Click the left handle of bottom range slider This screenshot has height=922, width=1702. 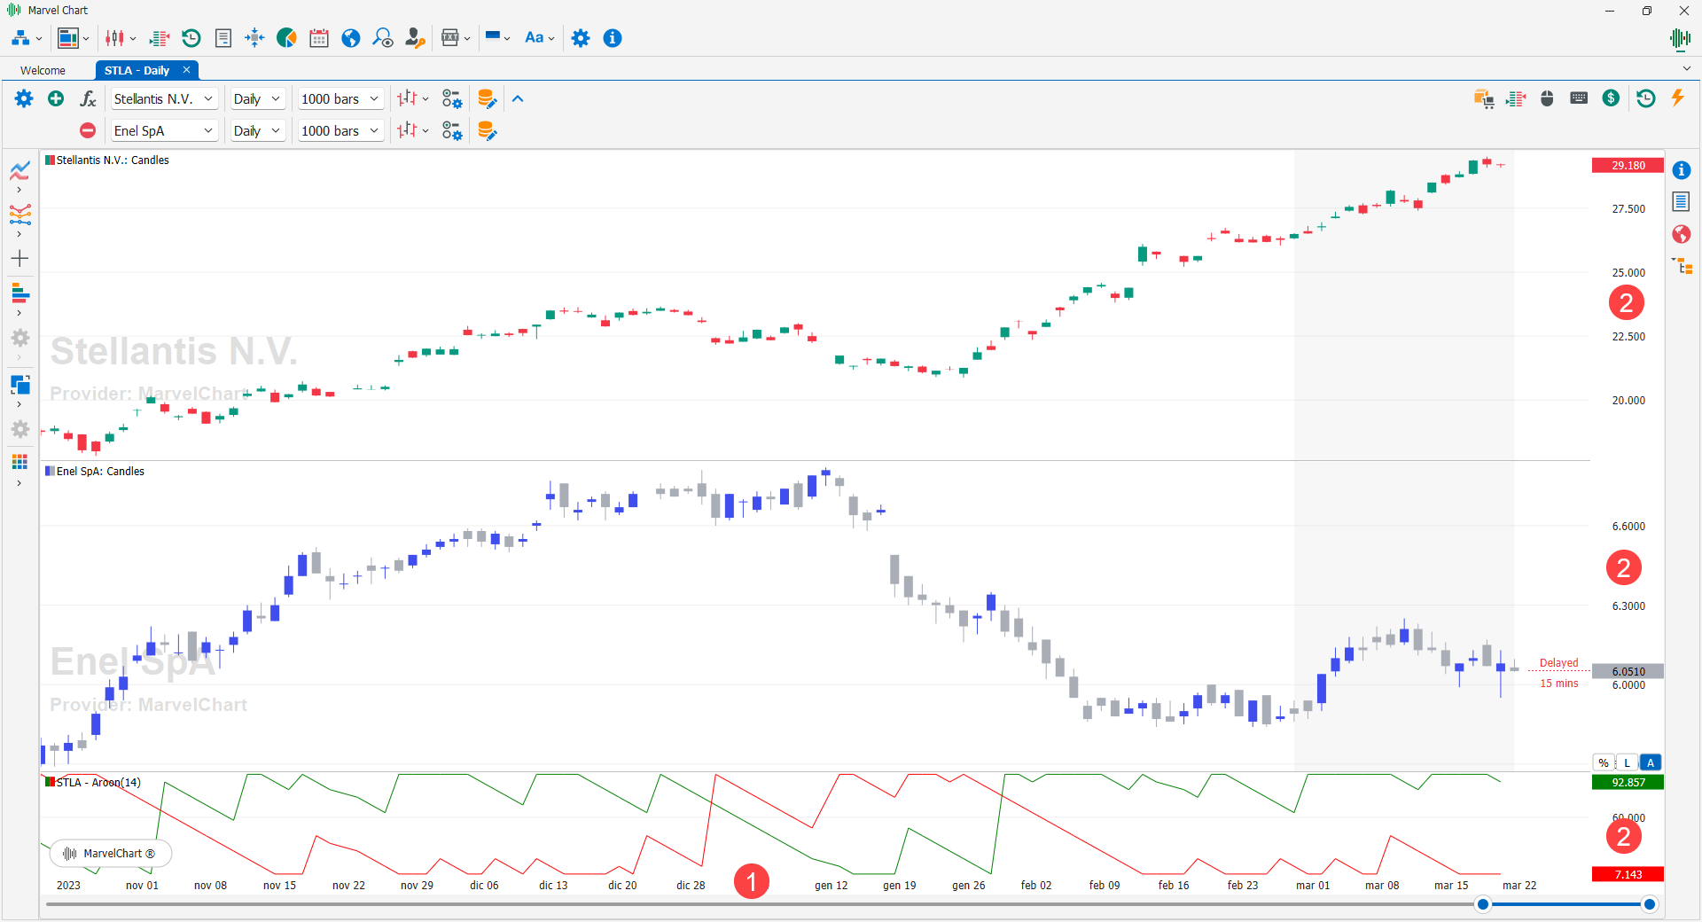click(1483, 904)
